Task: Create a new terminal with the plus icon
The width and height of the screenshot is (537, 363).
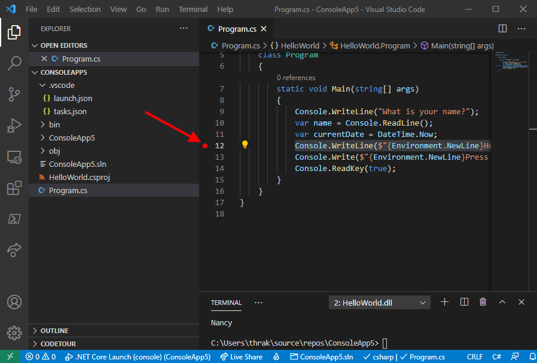Action: pos(444,302)
